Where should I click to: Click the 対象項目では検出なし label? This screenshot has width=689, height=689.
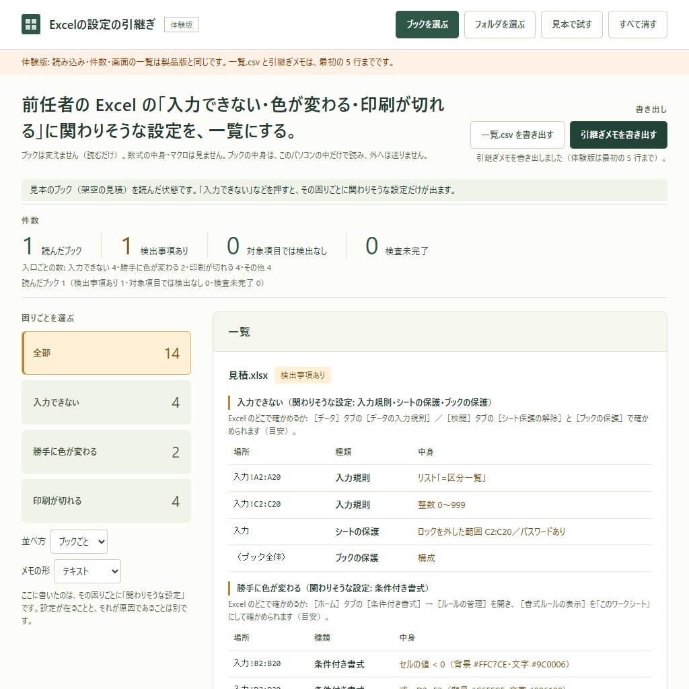pyautogui.click(x=287, y=251)
